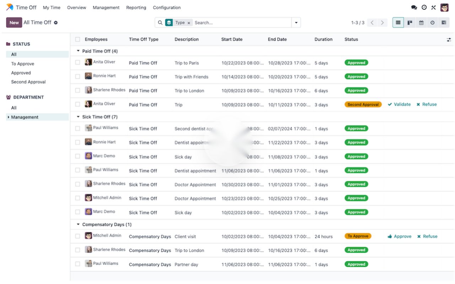Select the Trip with Friends row checkbox
This screenshot has height=284, width=455.
pyautogui.click(x=77, y=76)
